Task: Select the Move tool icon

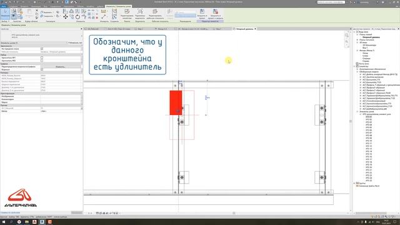Action: click(66, 17)
